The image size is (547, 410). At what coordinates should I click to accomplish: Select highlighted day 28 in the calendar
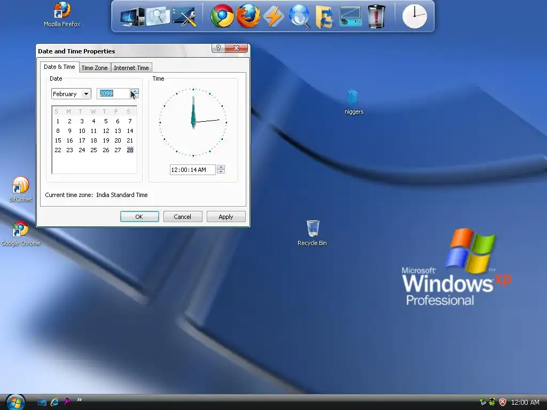tap(130, 150)
